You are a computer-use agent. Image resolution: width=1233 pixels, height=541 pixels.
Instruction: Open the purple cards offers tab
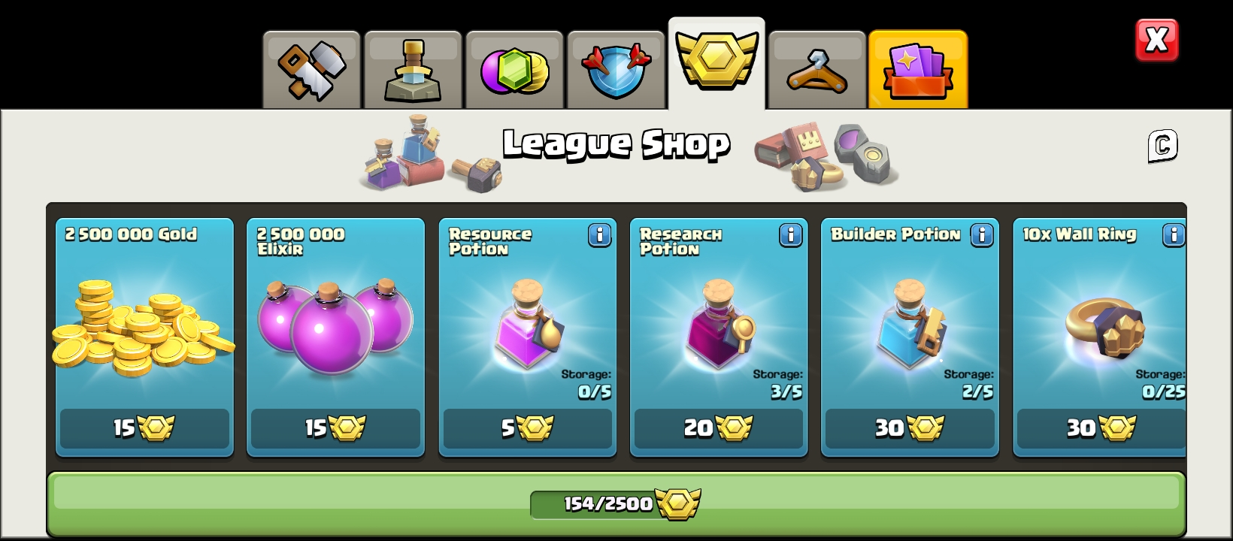pos(918,70)
